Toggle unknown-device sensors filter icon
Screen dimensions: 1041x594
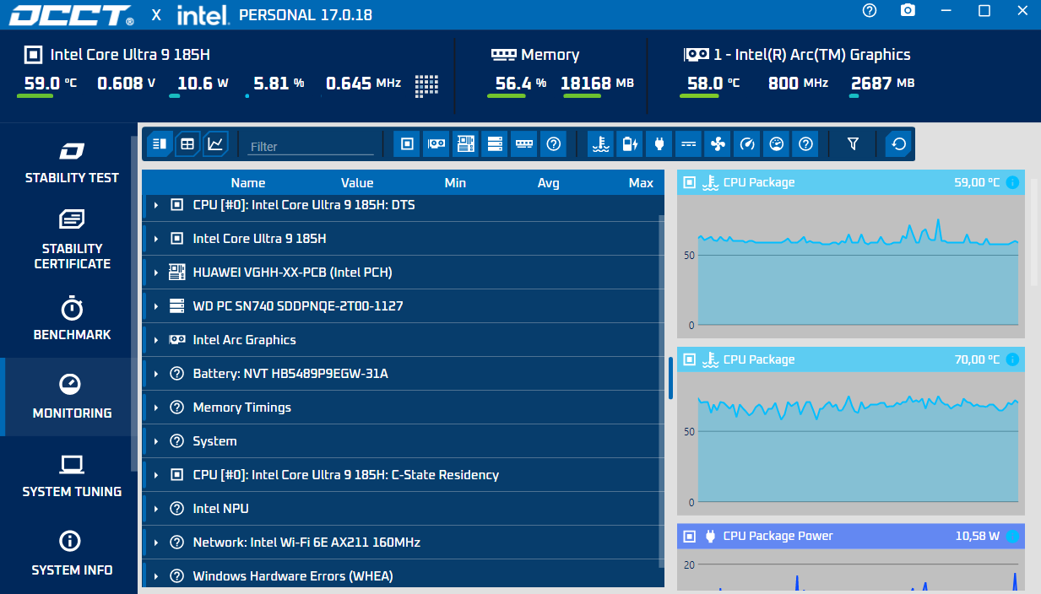(x=553, y=144)
